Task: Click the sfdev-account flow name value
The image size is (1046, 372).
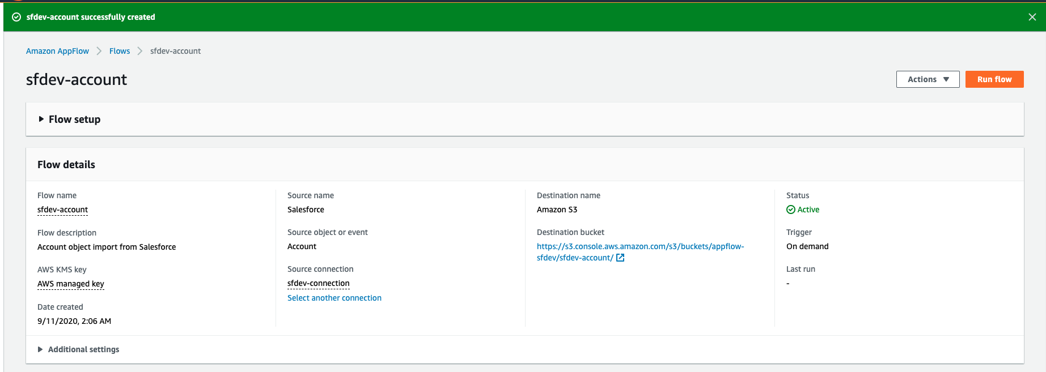Action: pos(62,209)
